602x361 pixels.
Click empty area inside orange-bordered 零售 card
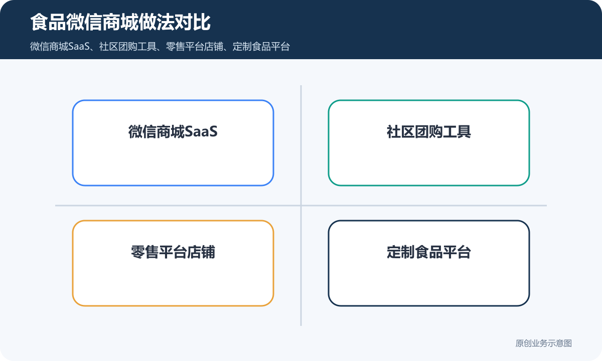point(173,283)
